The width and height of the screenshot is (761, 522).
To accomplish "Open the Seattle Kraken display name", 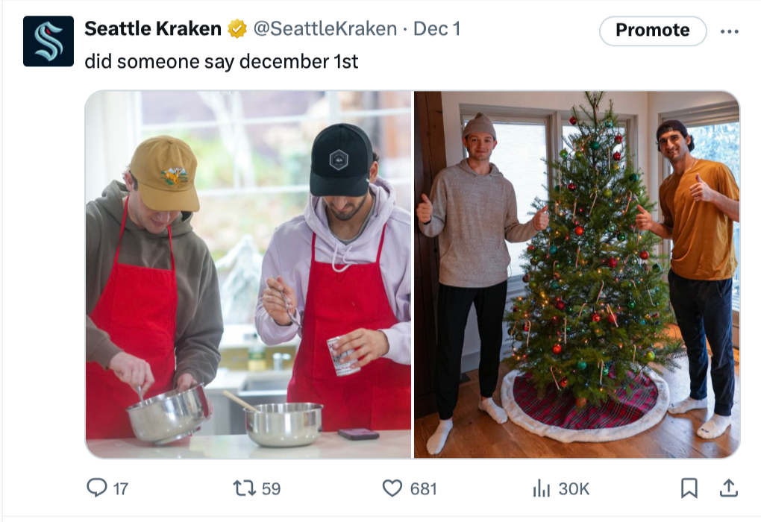I will pos(153,29).
